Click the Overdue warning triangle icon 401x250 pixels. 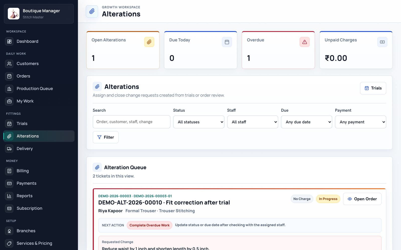click(305, 42)
